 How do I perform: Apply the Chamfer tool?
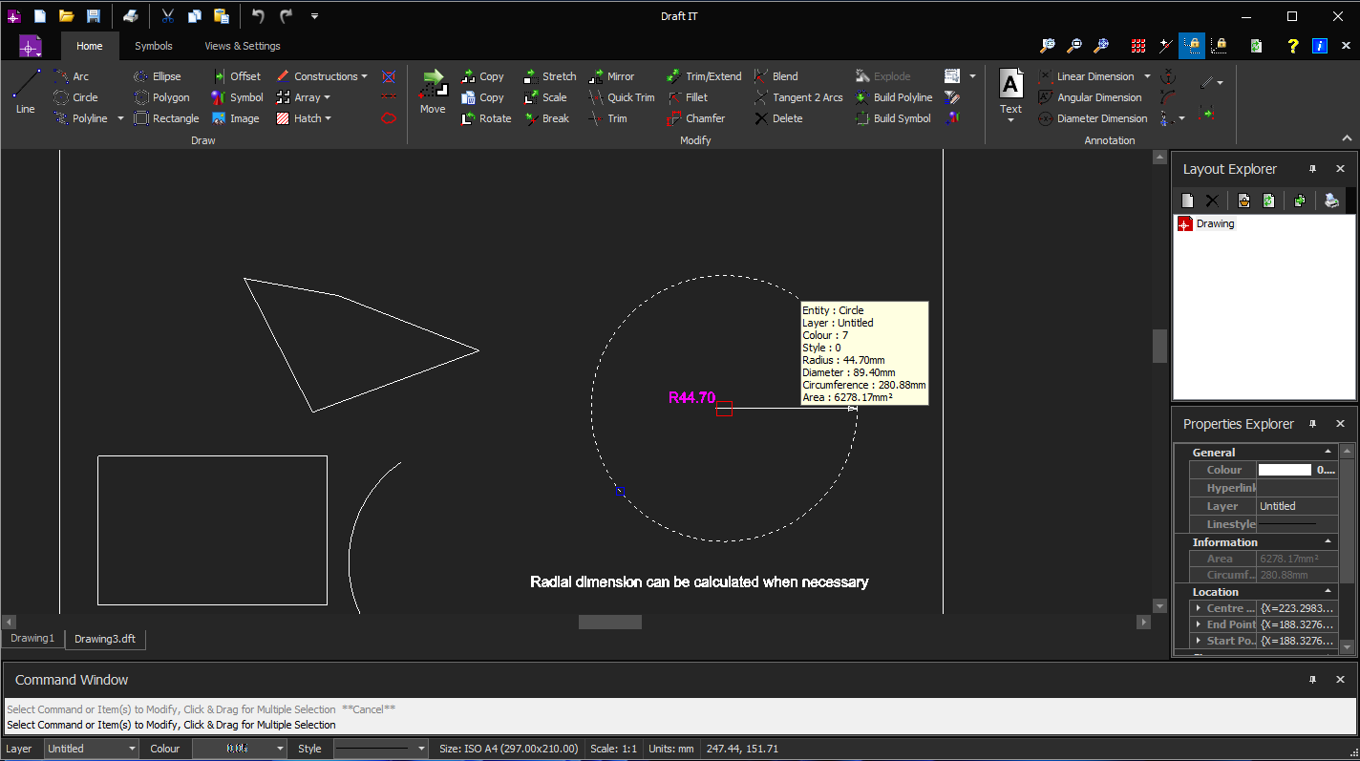pos(695,118)
